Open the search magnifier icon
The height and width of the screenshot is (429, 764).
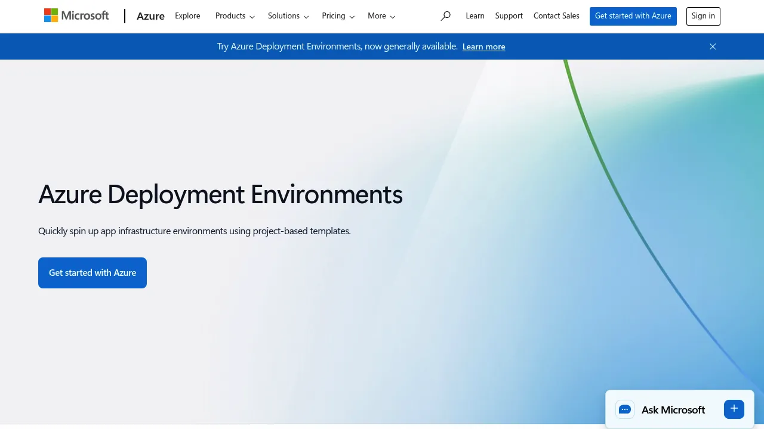point(445,16)
